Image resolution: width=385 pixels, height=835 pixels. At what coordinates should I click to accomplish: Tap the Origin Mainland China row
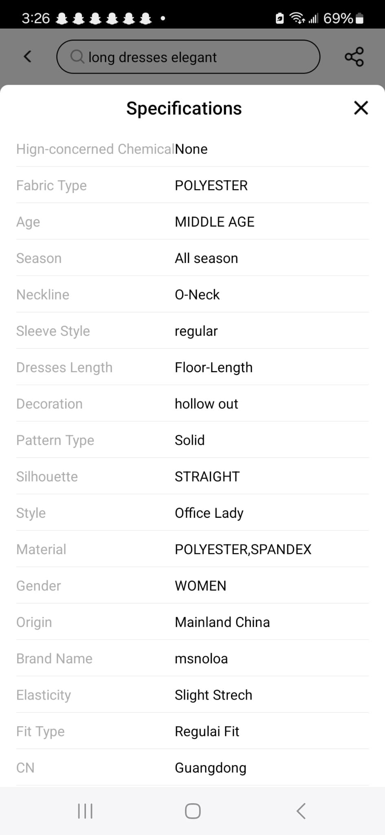click(192, 622)
